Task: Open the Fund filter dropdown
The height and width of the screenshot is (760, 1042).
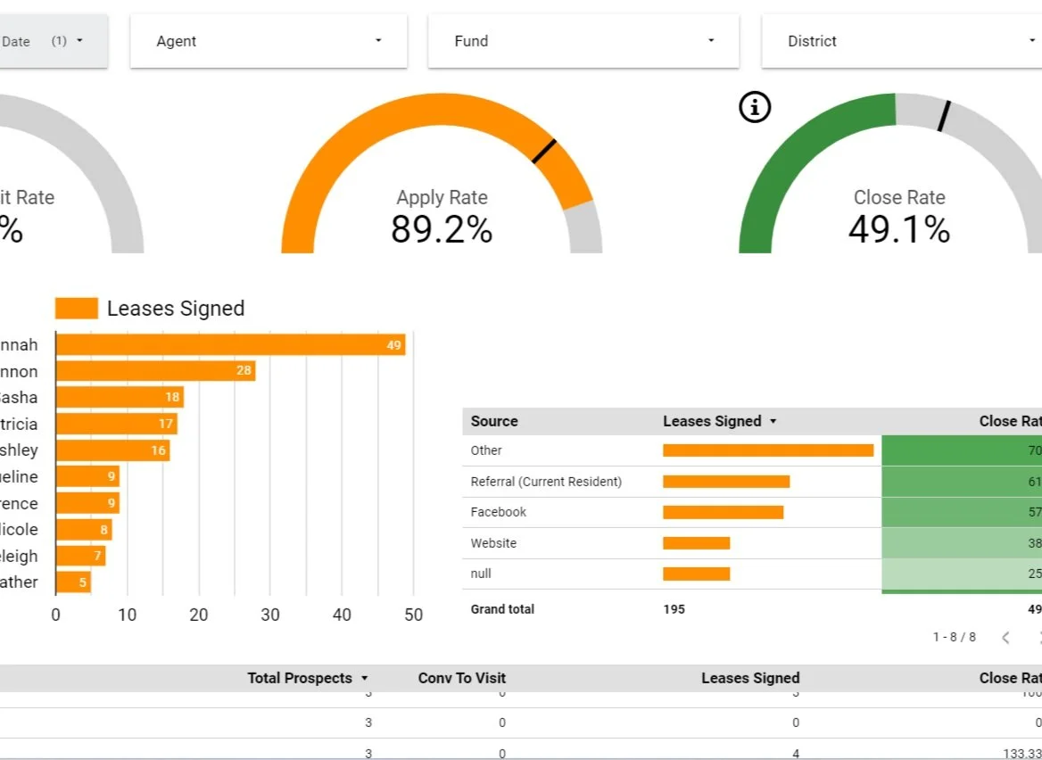Action: click(584, 40)
